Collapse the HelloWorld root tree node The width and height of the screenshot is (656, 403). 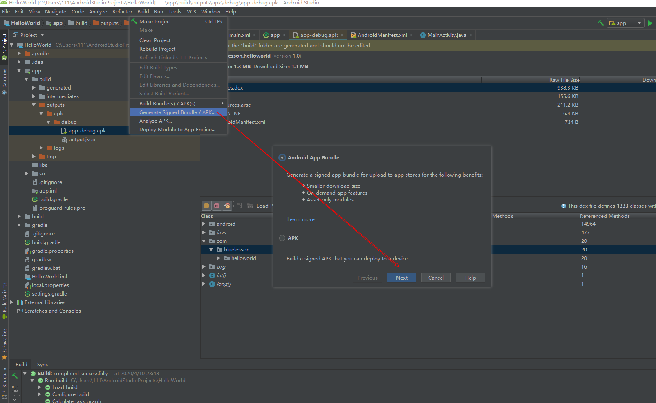(12, 45)
